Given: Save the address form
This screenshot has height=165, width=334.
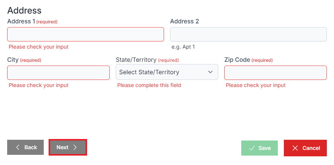Looking at the screenshot, I should click(259, 148).
